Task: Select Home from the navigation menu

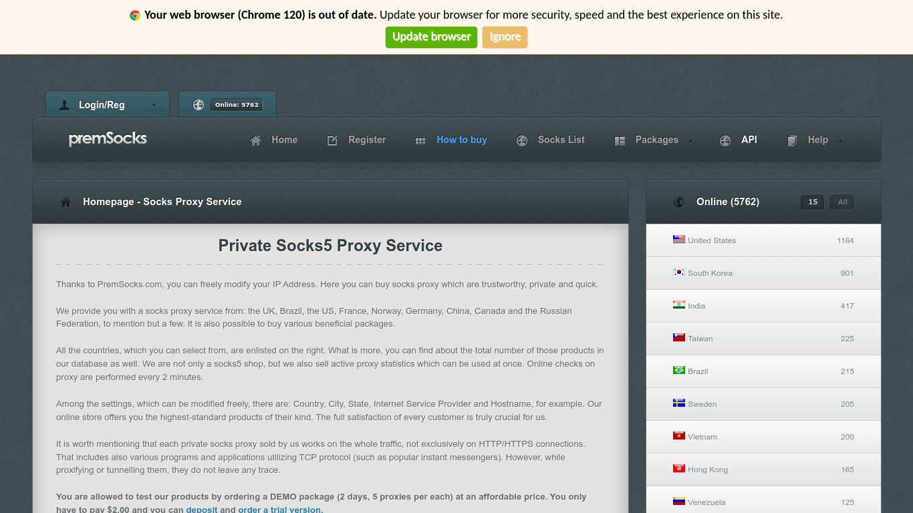Action: tap(284, 140)
